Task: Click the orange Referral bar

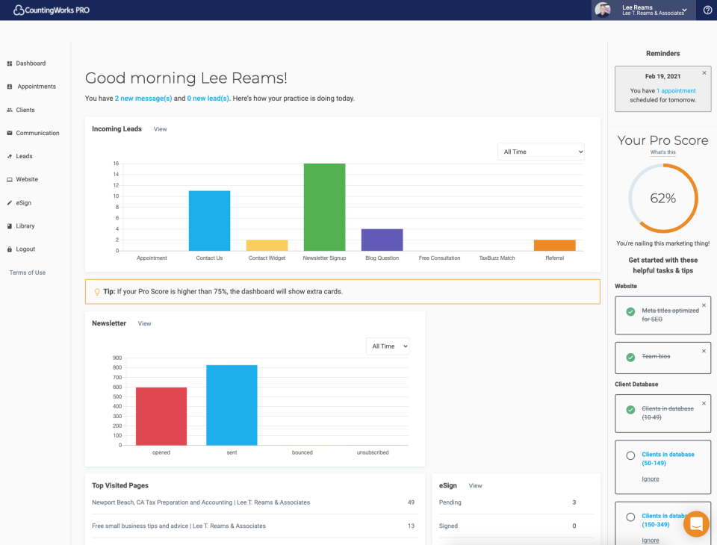Action: click(x=554, y=245)
